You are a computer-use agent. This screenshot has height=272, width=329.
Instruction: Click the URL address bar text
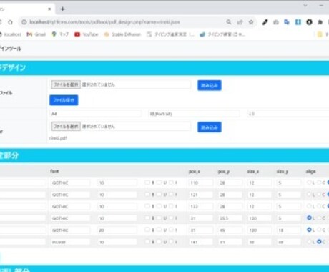click(x=104, y=22)
